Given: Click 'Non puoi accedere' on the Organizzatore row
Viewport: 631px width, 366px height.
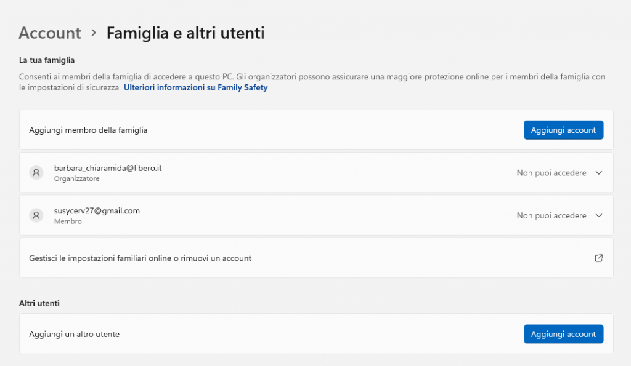Looking at the screenshot, I should pyautogui.click(x=551, y=173).
